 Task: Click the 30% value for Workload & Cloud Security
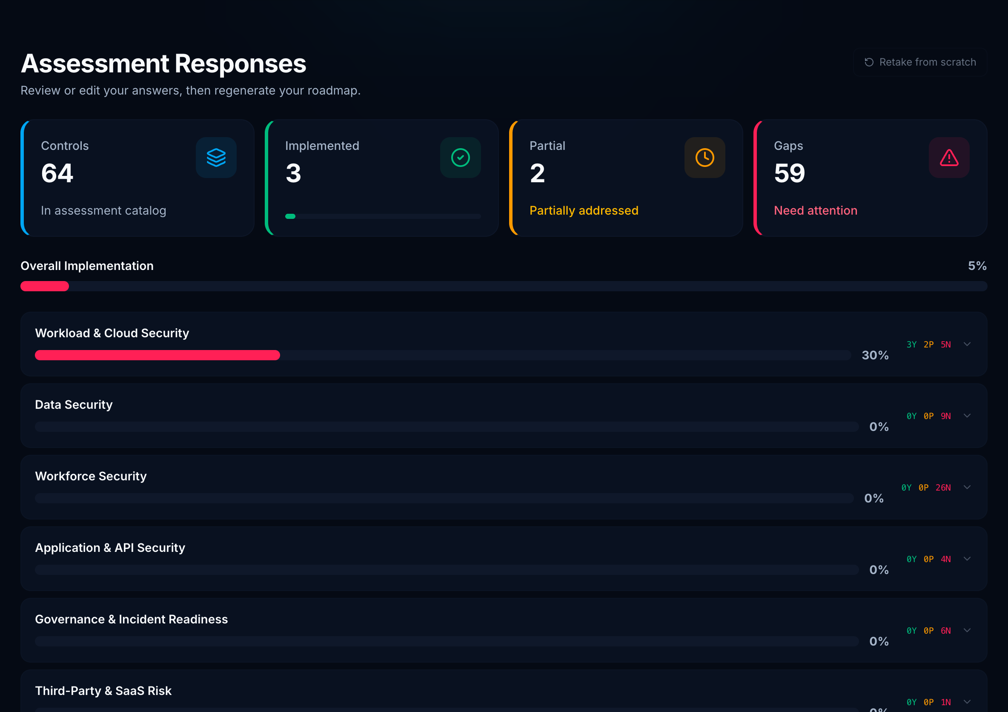click(875, 355)
